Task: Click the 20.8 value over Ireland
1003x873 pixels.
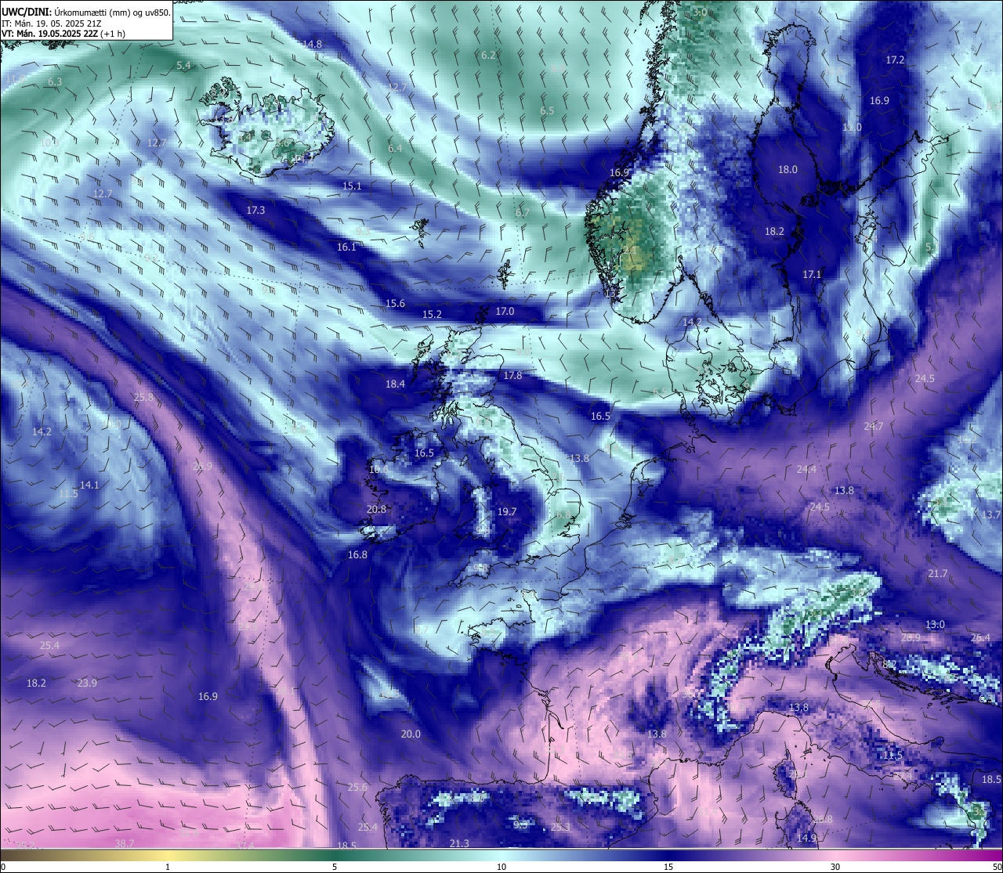Action: [376, 508]
